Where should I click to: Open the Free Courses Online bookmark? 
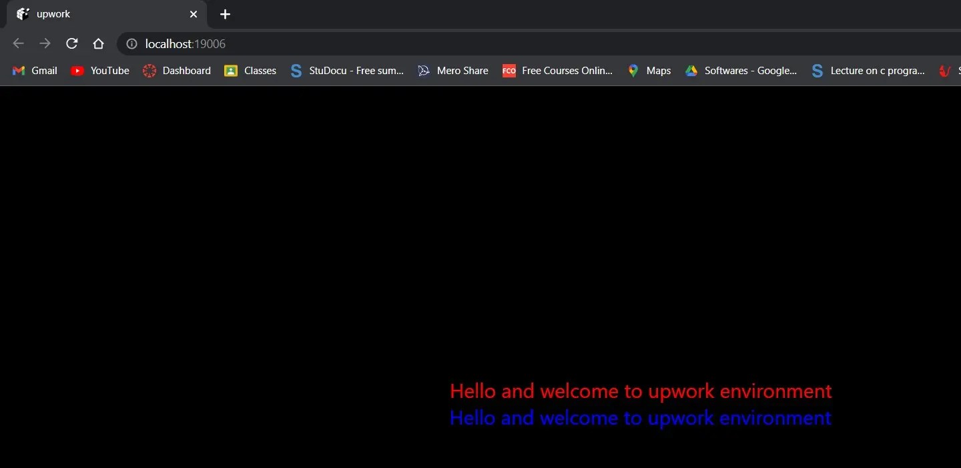point(557,71)
